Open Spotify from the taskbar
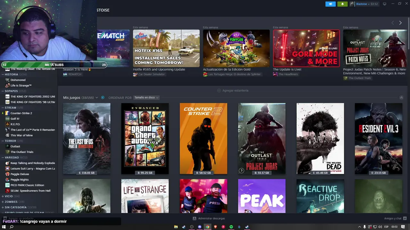The width and height of the screenshot is (410, 230). pyautogui.click(x=231, y=227)
